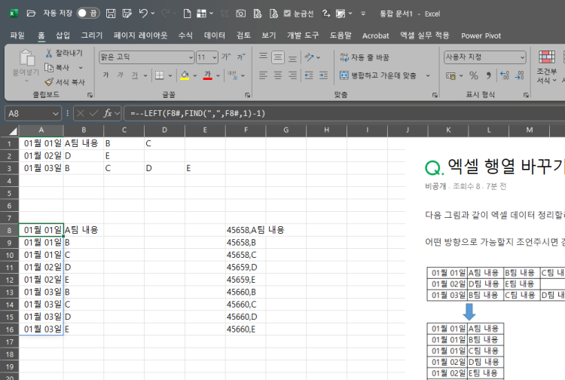Toggle Wrap Text (자동 줄 바꿈)

click(x=365, y=57)
